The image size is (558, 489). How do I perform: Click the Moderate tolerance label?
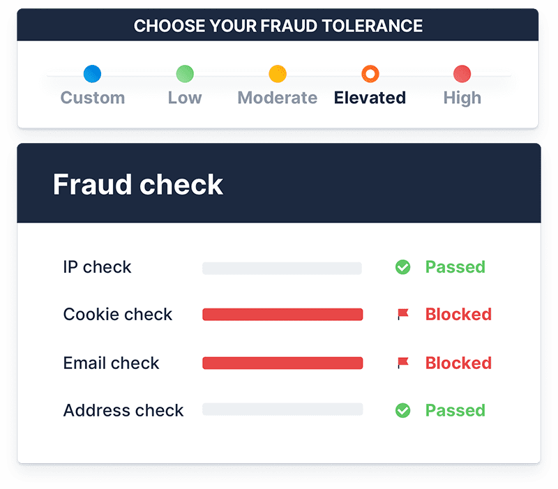pyautogui.click(x=277, y=98)
